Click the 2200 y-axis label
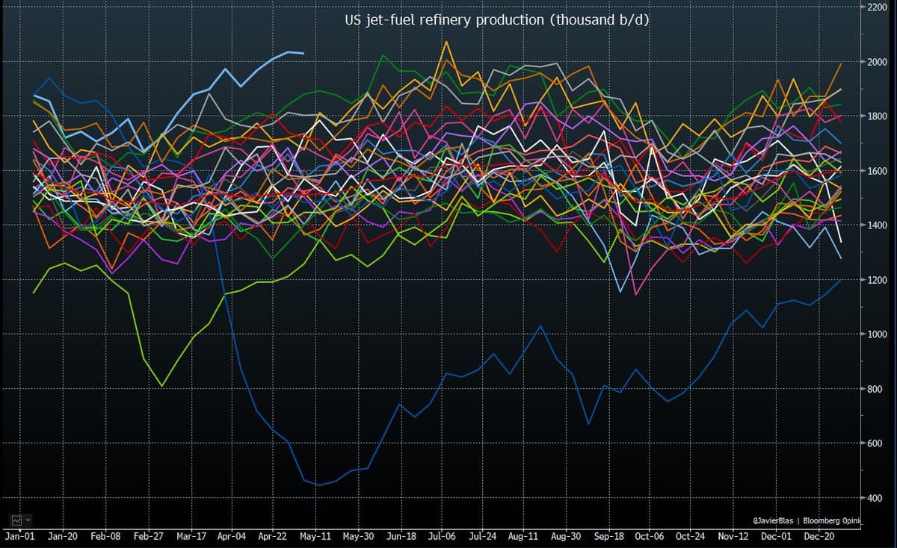This screenshot has height=548, width=897. click(x=878, y=7)
